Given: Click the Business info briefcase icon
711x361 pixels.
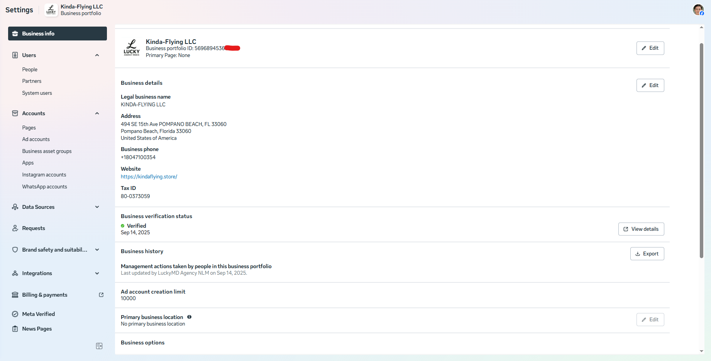Looking at the screenshot, I should click(15, 34).
